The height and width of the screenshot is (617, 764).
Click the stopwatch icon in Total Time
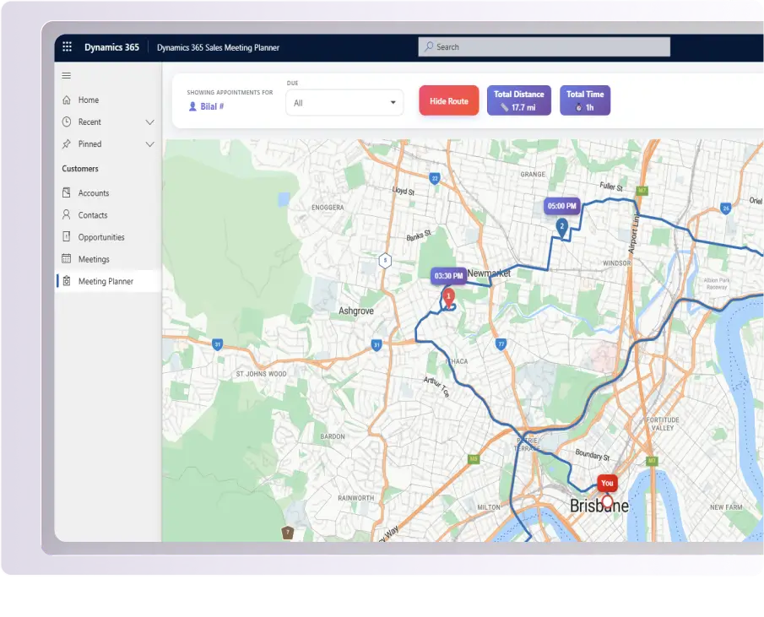(579, 108)
